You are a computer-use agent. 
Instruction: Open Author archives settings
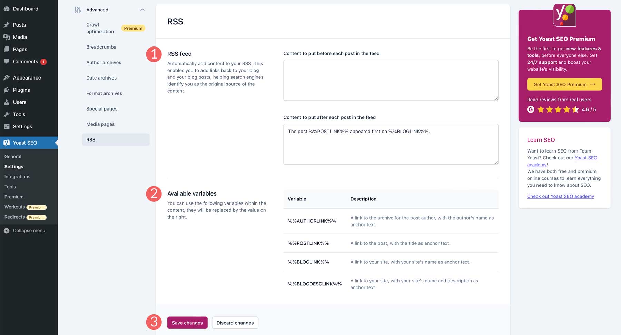103,62
